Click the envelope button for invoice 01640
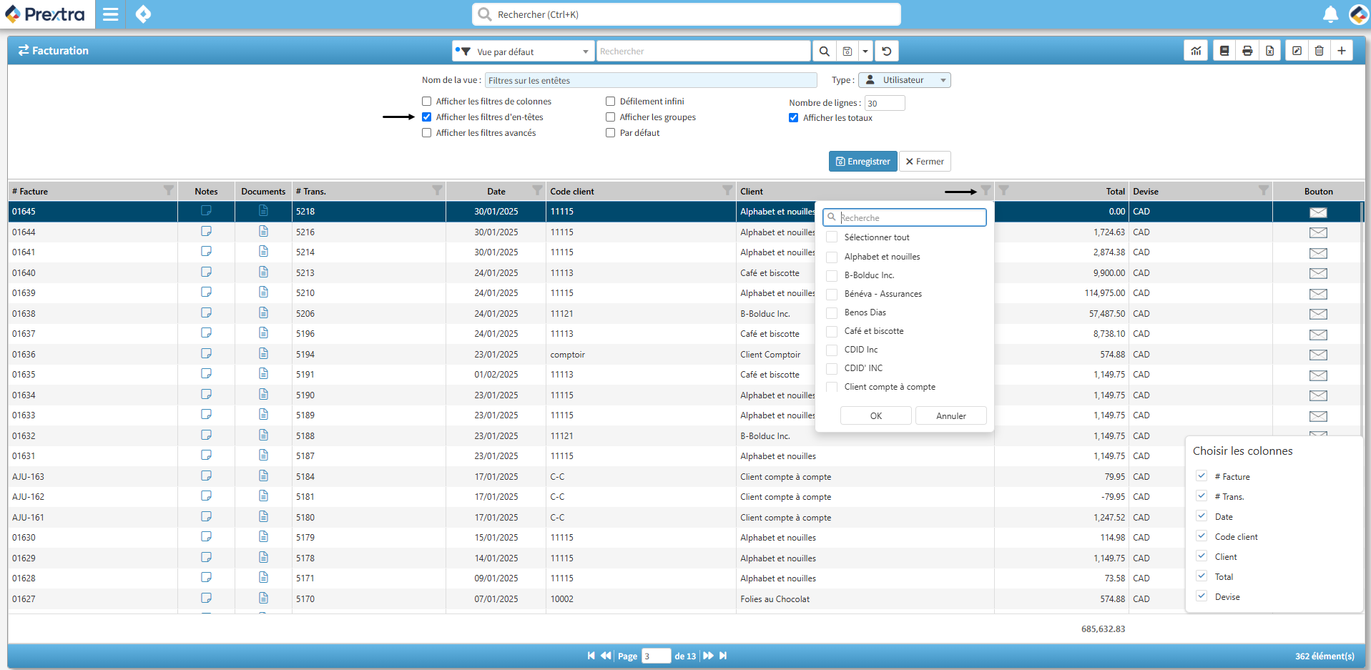Viewport: 1371px width, 670px height. tap(1318, 273)
